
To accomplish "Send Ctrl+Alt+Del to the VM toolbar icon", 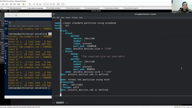I will (29, 4).
